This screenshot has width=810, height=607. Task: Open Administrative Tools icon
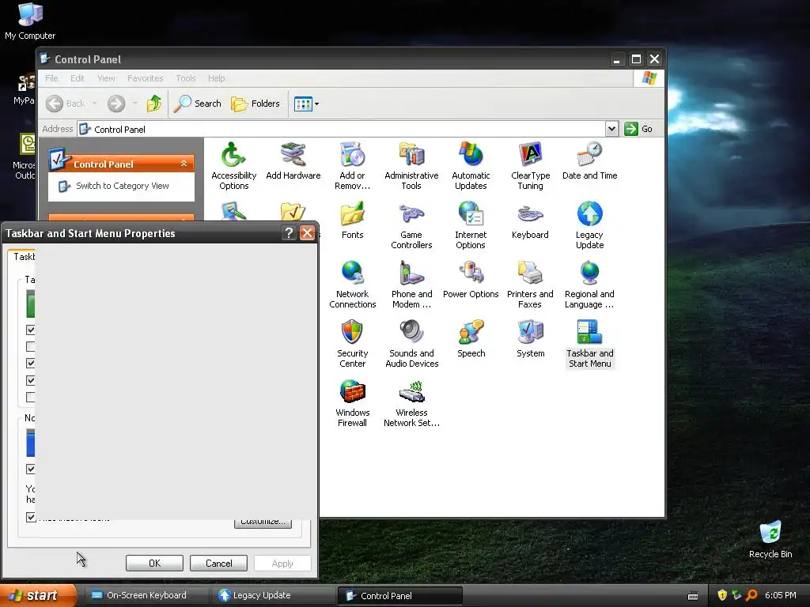[411, 166]
